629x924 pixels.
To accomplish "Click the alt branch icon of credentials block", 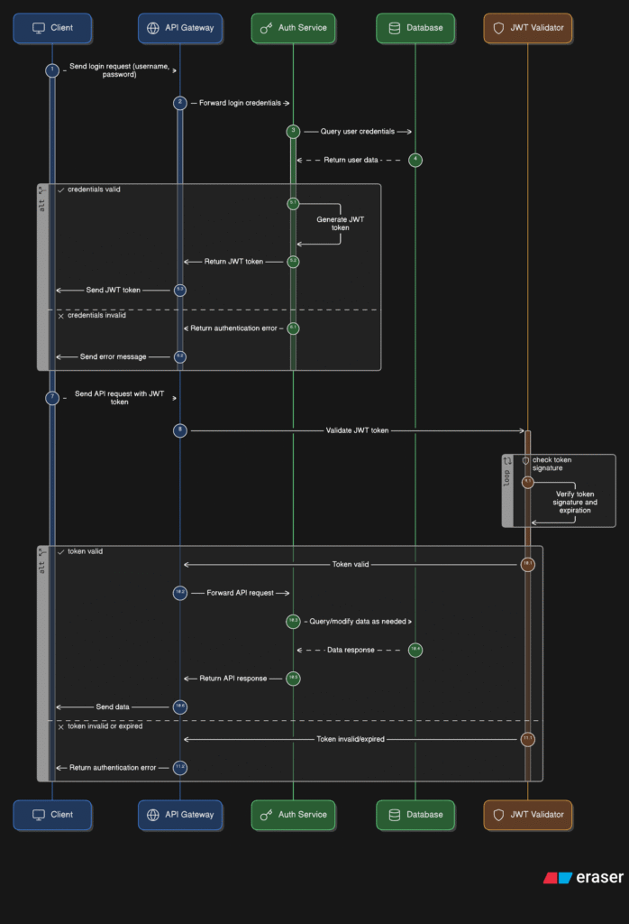I will [41, 190].
